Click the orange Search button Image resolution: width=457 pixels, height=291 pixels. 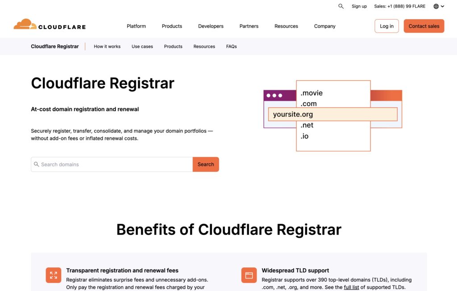(205, 164)
